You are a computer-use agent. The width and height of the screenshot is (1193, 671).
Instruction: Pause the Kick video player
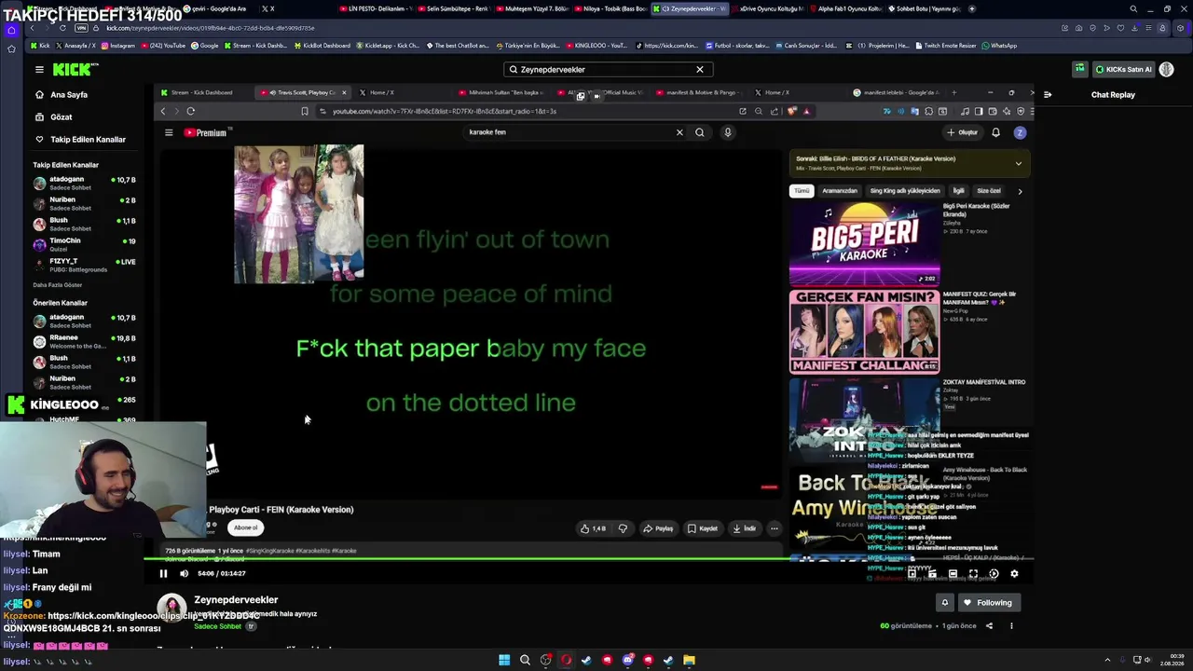point(163,573)
